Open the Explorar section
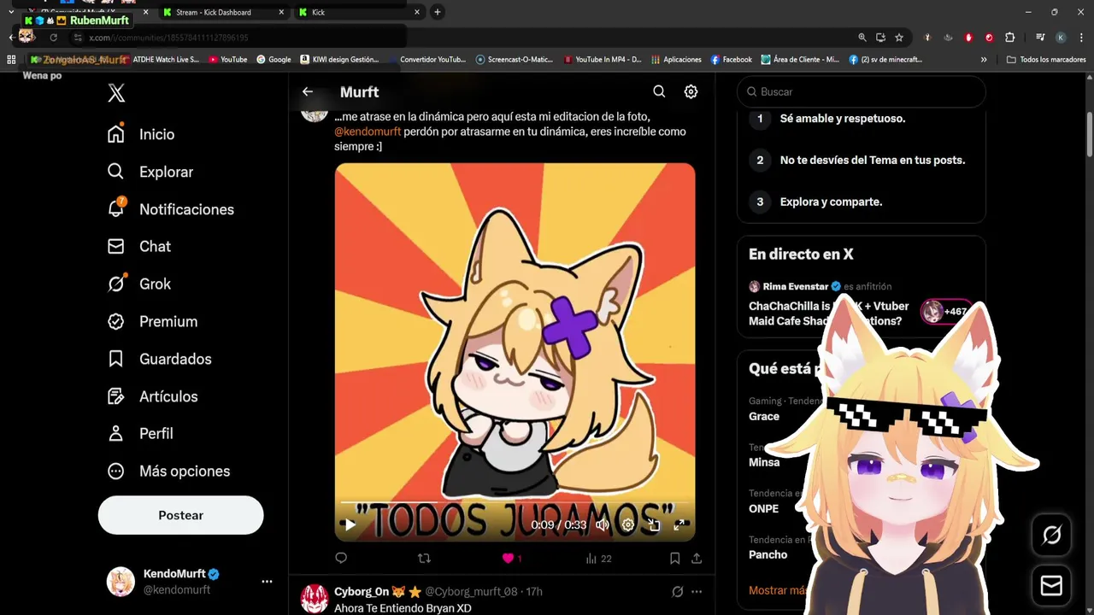The height and width of the screenshot is (615, 1094). click(x=150, y=172)
